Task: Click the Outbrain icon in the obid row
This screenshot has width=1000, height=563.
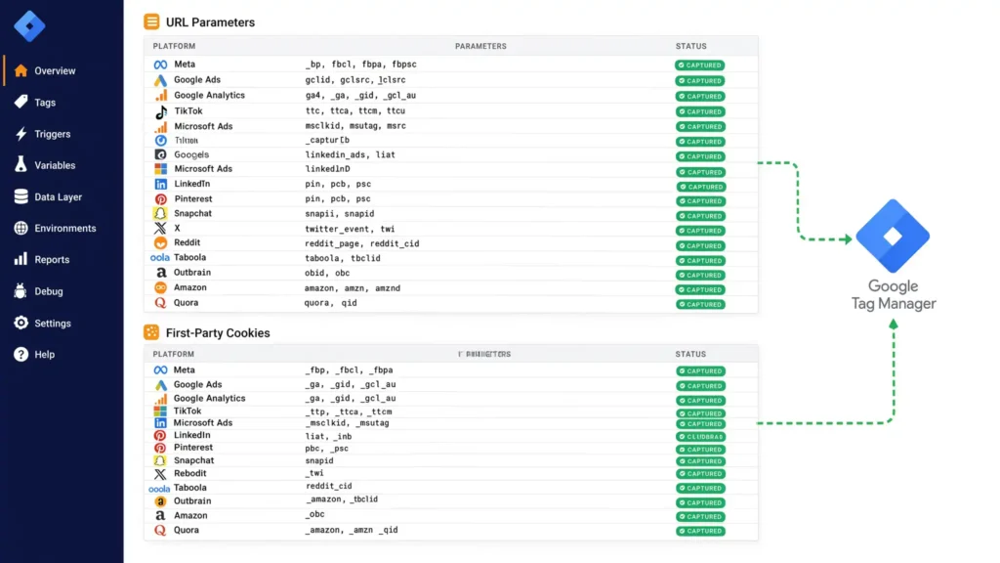Action: tap(161, 273)
